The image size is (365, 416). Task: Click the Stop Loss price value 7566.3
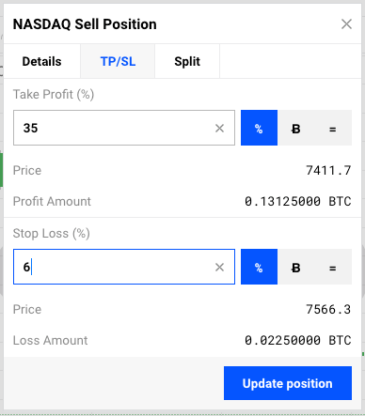click(328, 310)
